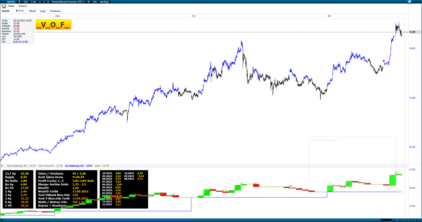Viewport: 422px width, 222px height.
Task: Click the Mutlu / Mutsuz Gün row
Action: 62,202
